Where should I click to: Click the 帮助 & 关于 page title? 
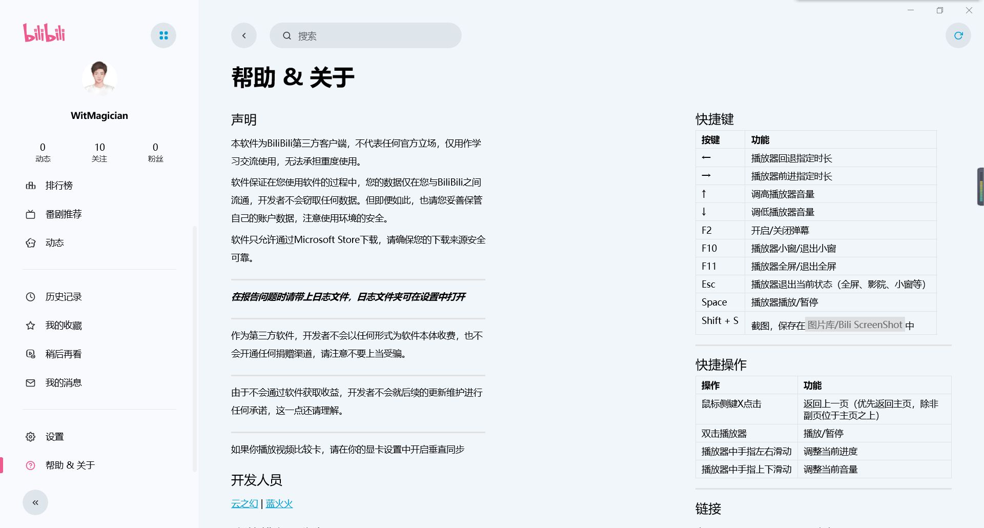pyautogui.click(x=293, y=78)
